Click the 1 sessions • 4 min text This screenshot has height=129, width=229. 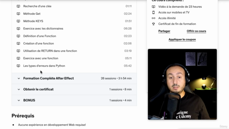[x=121, y=100]
